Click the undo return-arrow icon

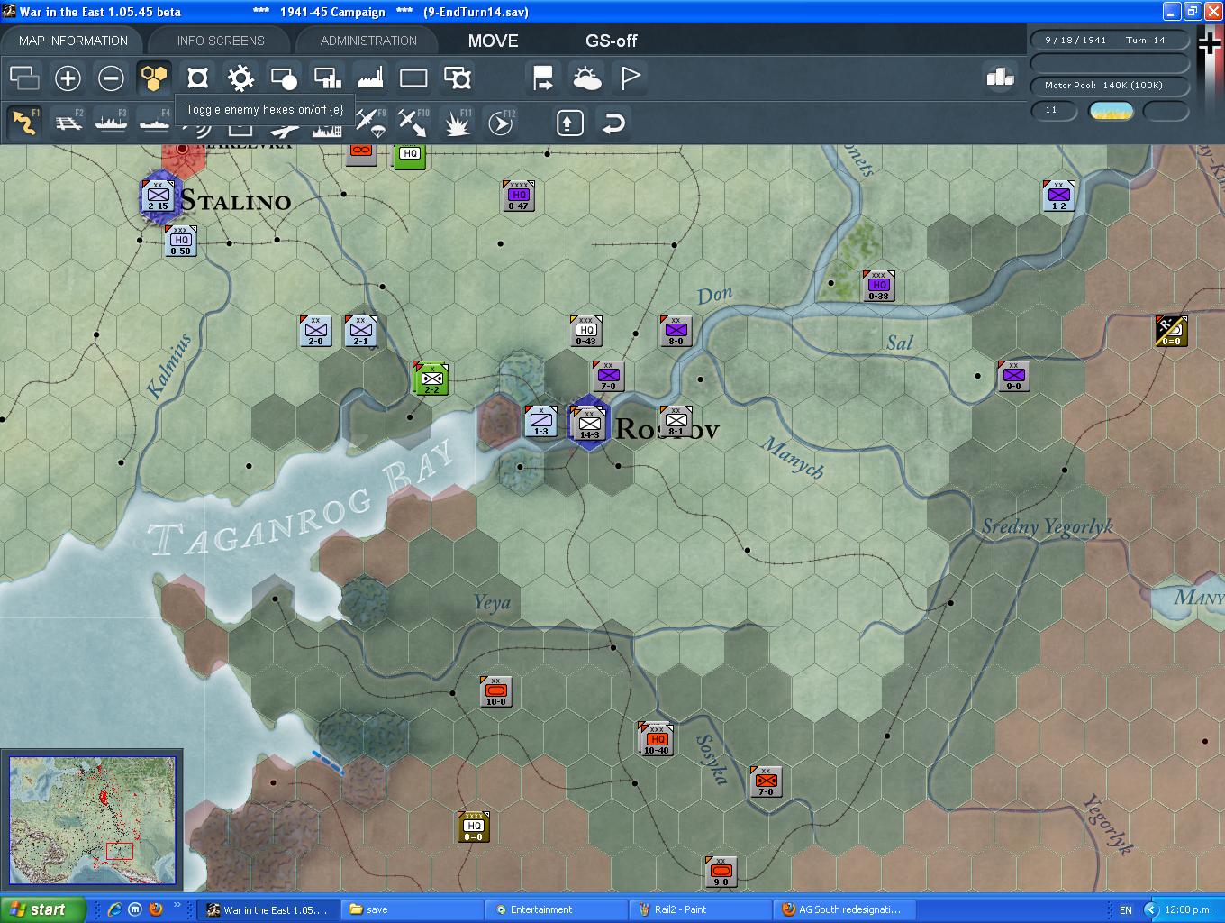click(x=612, y=123)
